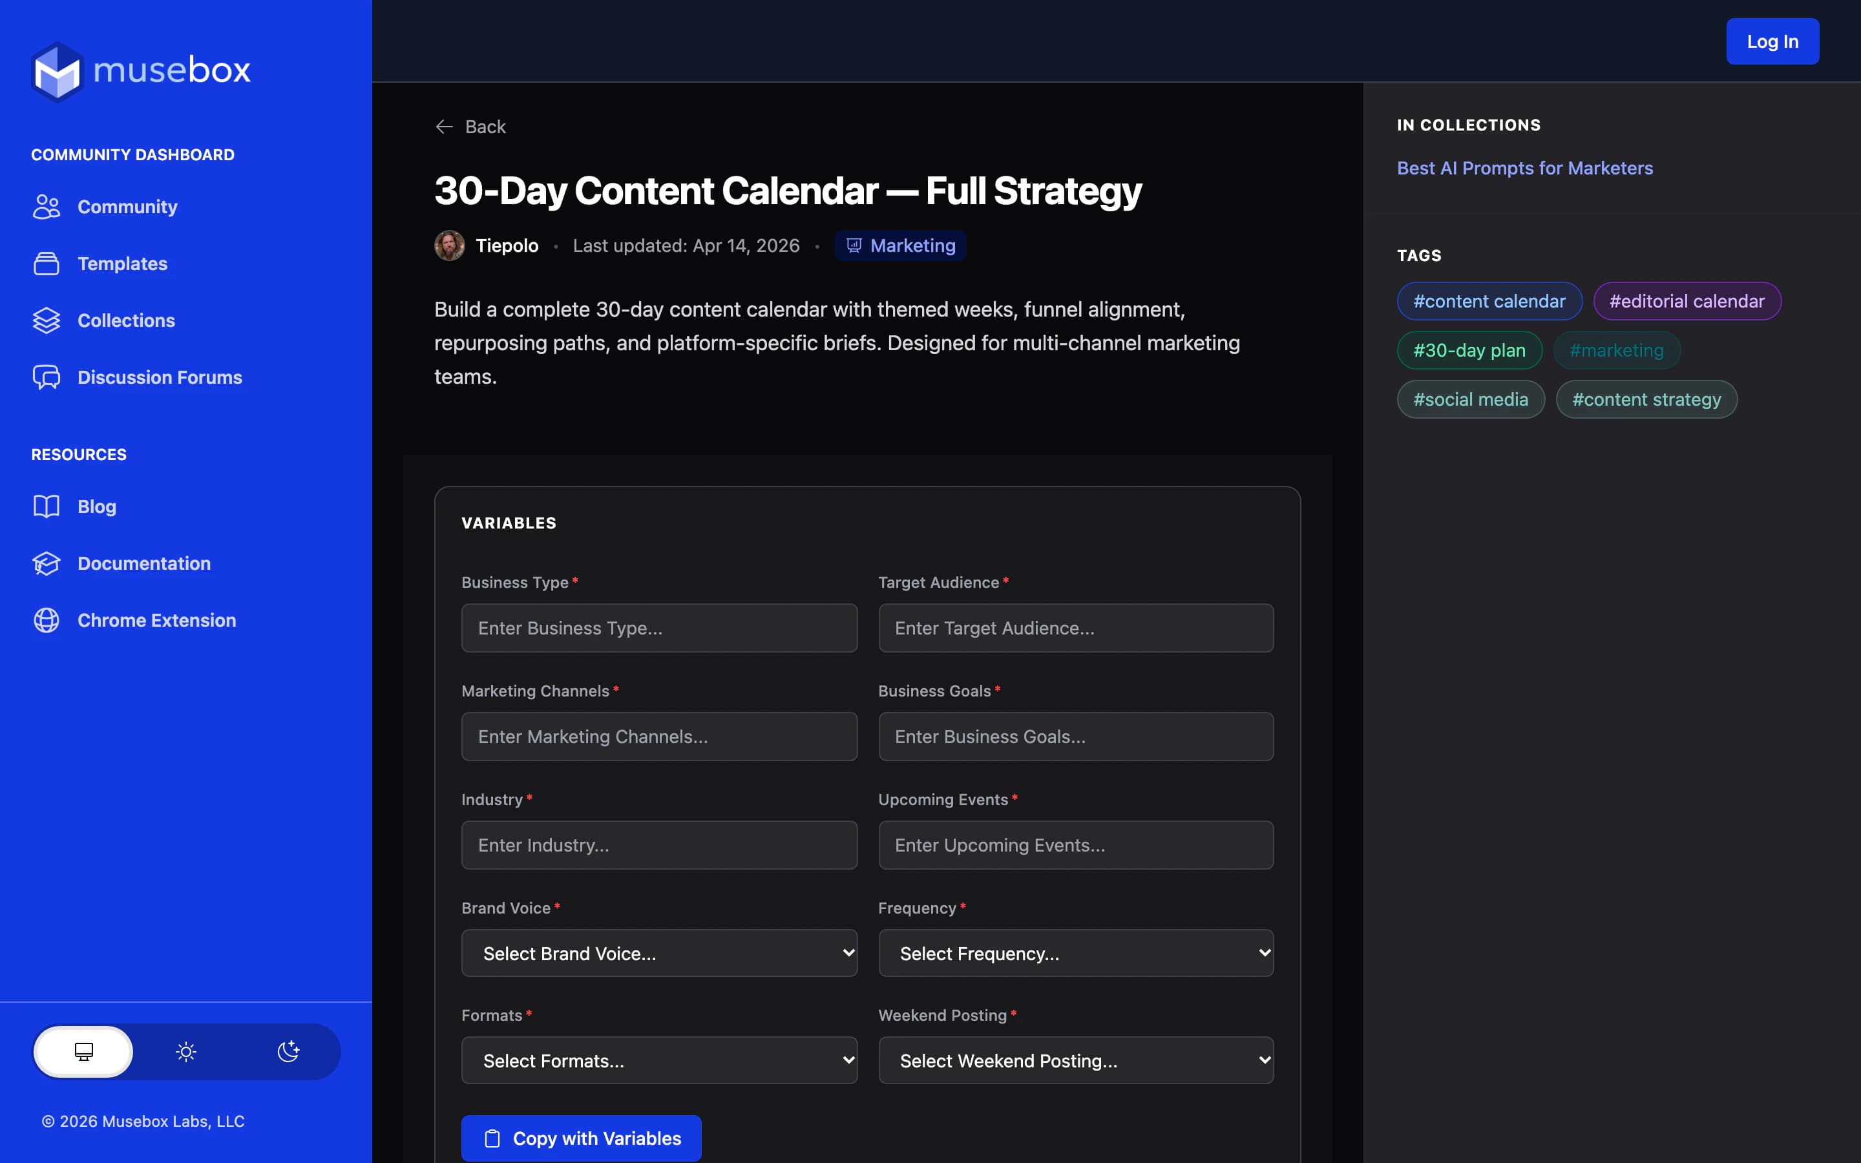Viewport: 1861px width, 1163px height.
Task: Switch to dark theme moon icon
Action: click(288, 1051)
